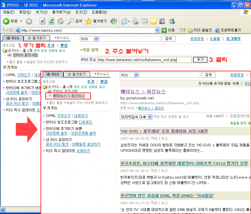
Task: Open the Messenger people toolbar icon
Action: click(172, 21)
